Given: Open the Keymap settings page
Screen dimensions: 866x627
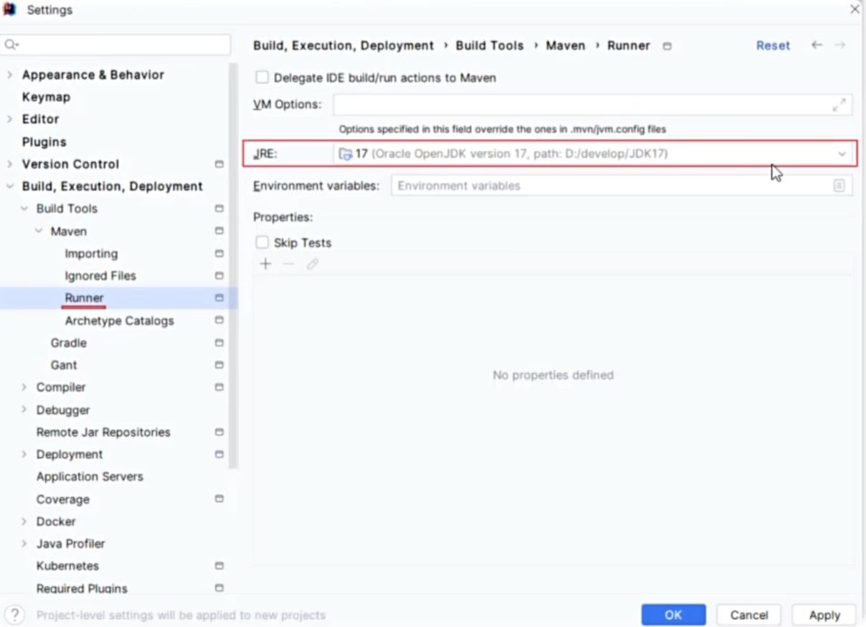Looking at the screenshot, I should click(x=46, y=97).
